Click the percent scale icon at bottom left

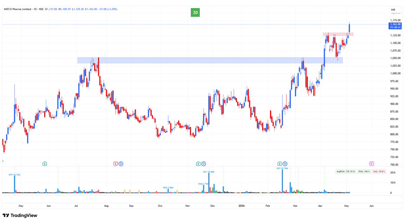[x=3, y=161]
